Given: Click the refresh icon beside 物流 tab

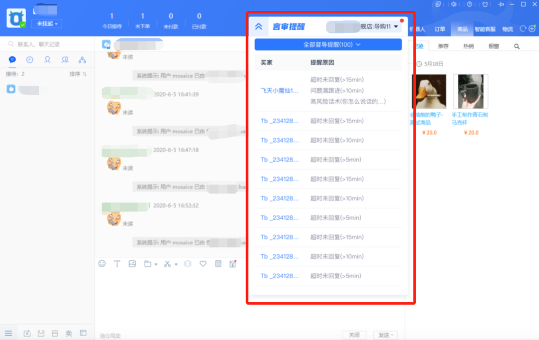Looking at the screenshot, I should [x=523, y=29].
